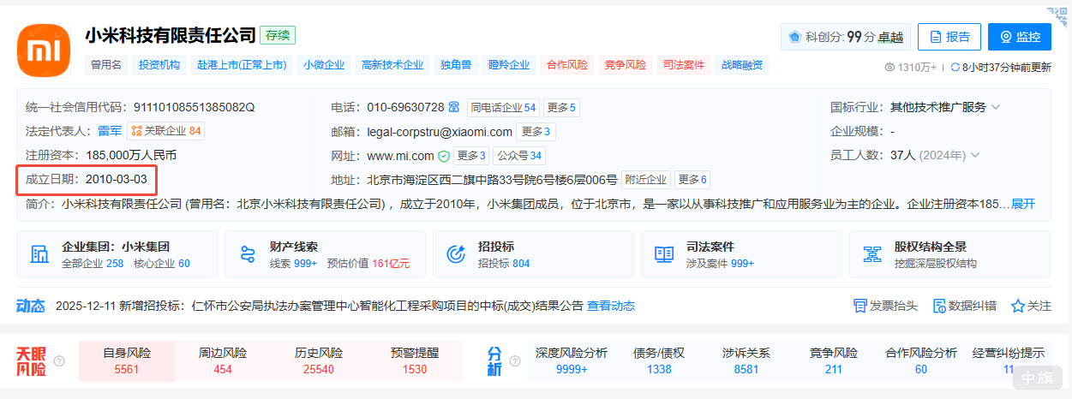Screen dimensions: 1072x399
Task: Open the 报告 report button
Action: (x=949, y=37)
